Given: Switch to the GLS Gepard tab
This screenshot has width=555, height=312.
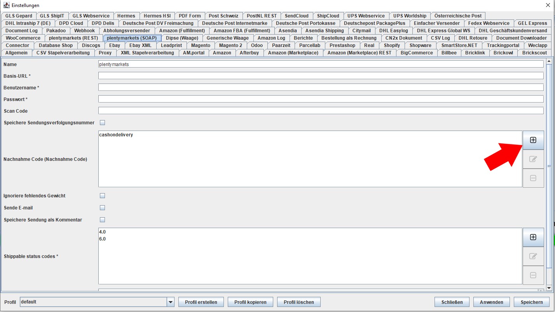Looking at the screenshot, I should (19, 16).
